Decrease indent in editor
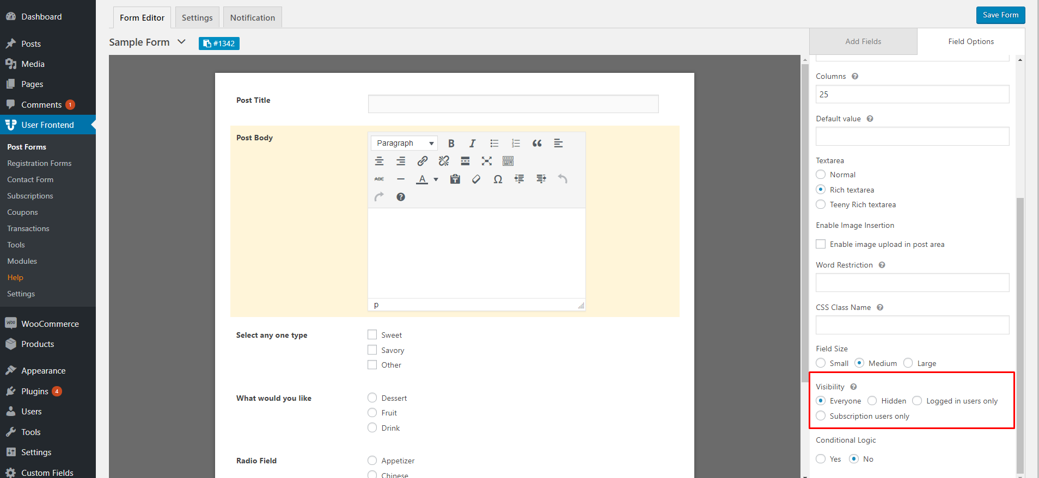Screen dimensions: 1039x478 coord(519,179)
